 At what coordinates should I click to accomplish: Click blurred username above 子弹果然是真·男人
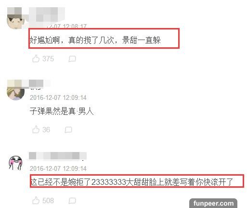pyautogui.click(x=36, y=83)
